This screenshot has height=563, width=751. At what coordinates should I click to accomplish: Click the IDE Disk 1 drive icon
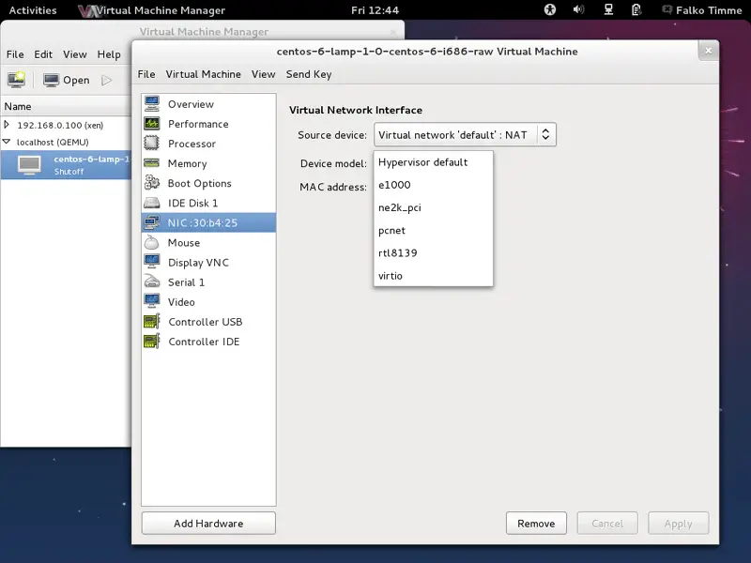[152, 203]
